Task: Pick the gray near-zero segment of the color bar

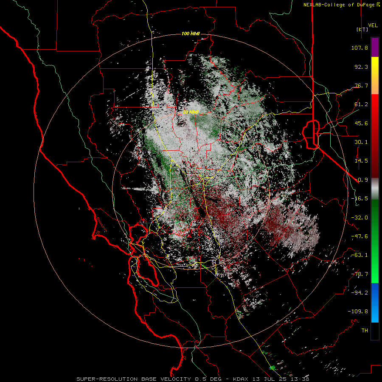Action: tap(375, 189)
